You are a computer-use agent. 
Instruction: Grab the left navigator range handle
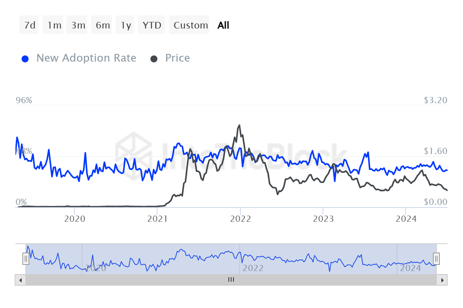(26, 258)
